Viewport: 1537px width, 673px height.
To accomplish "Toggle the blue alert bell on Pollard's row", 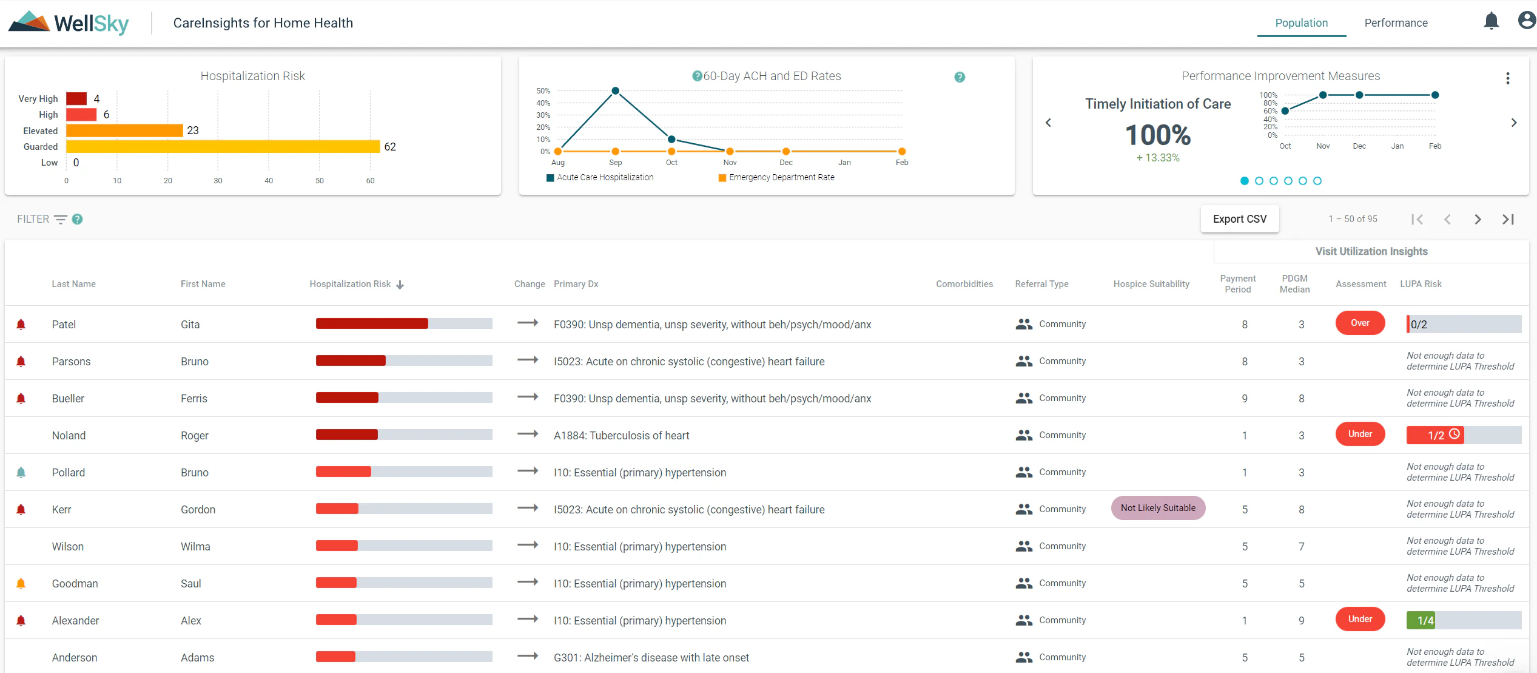I will coord(21,472).
